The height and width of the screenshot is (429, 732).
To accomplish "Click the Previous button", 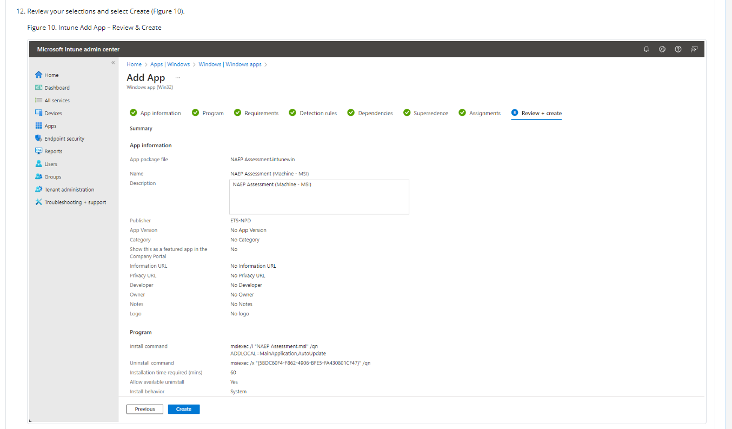I will click(x=145, y=409).
